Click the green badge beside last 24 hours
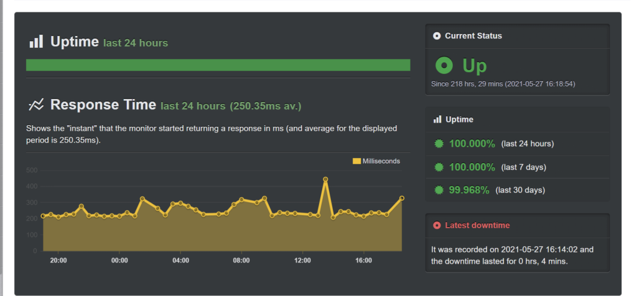The height and width of the screenshot is (296, 637). tap(439, 144)
